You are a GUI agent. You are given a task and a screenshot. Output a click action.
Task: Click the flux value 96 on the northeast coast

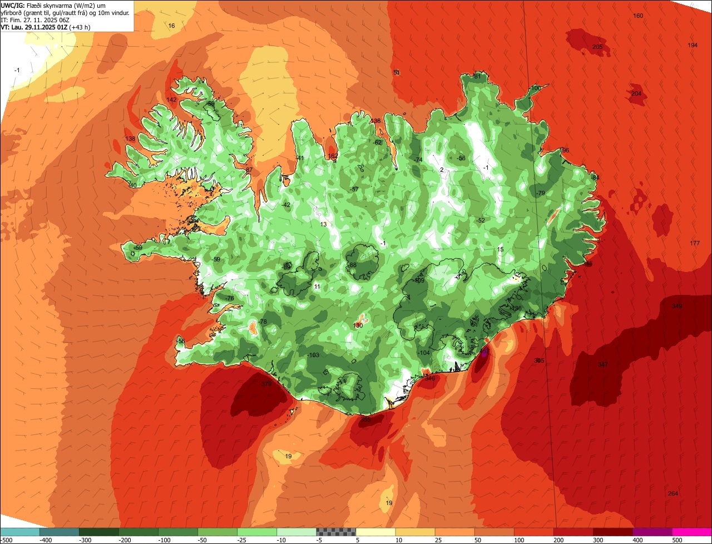pos(565,151)
